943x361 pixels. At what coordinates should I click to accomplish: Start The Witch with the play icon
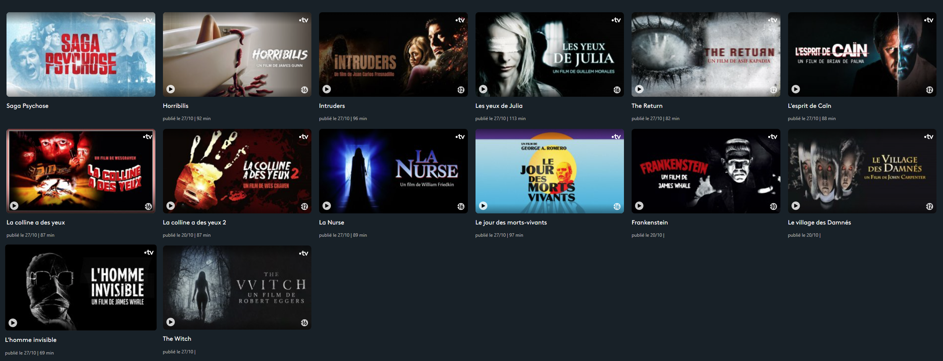pyautogui.click(x=171, y=322)
